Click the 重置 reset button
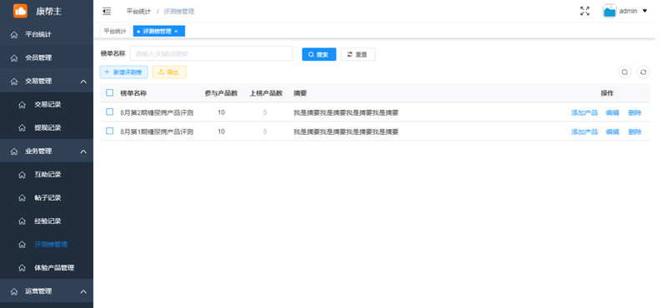 (x=358, y=54)
